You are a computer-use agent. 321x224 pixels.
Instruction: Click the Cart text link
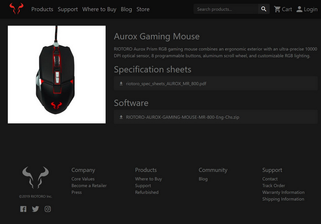287,9
